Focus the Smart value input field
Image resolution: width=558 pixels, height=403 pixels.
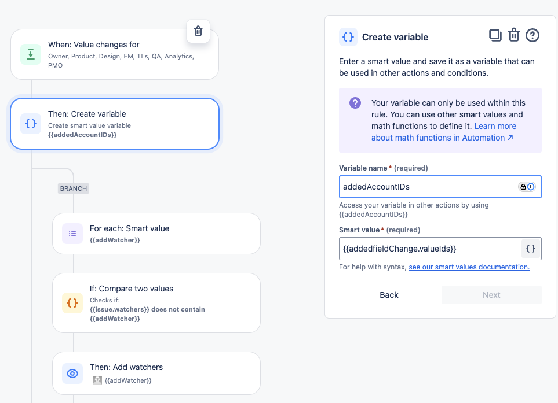[431, 249]
